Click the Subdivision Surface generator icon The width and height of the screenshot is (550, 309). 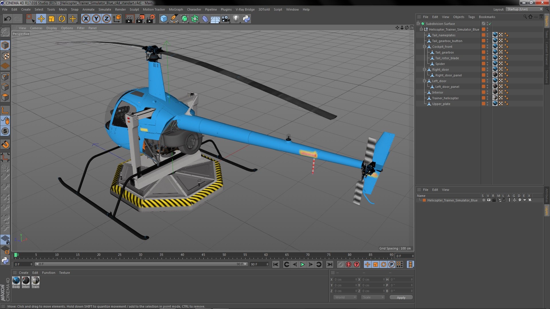pos(184,19)
